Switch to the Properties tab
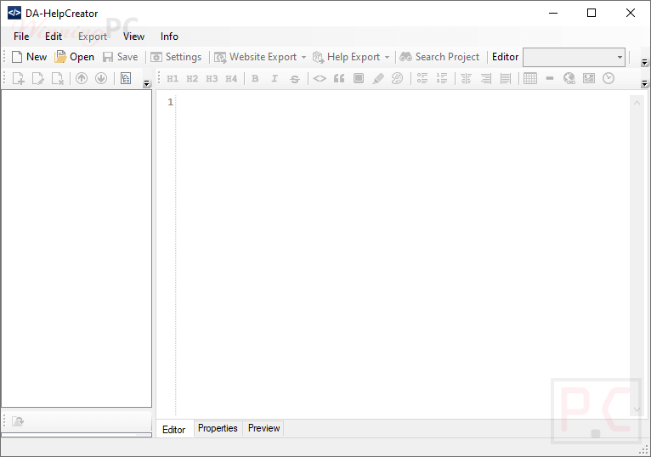 [x=218, y=428]
